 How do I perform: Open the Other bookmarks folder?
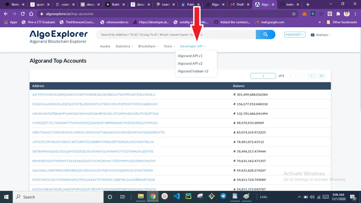[342, 22]
